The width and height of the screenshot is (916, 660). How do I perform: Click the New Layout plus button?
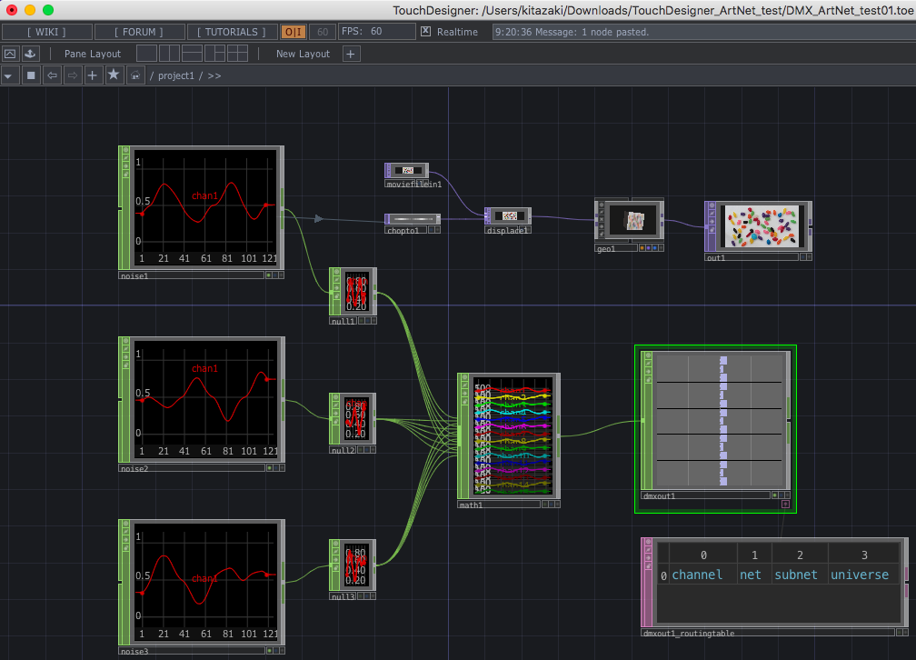[351, 53]
